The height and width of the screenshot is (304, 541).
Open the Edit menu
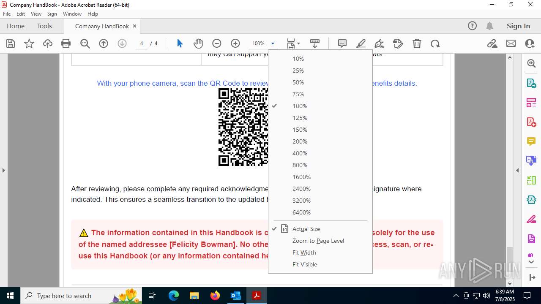coord(21,14)
